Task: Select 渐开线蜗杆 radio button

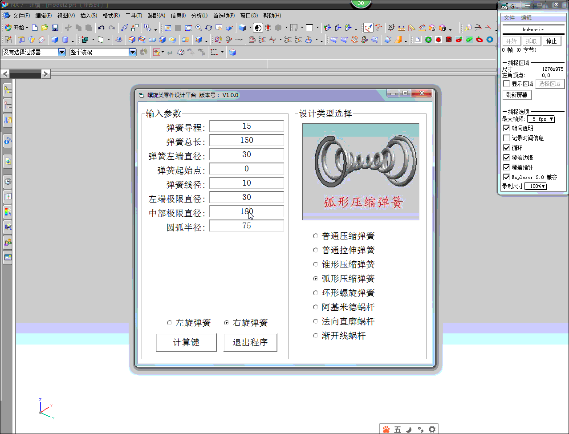Action: (x=316, y=336)
